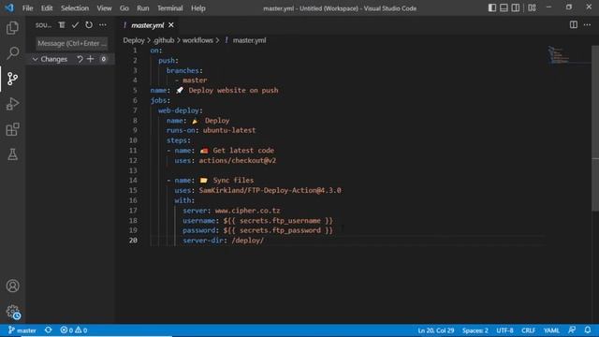Viewport: 599px width, 337px height.
Task: Synchronize changes icon in status bar
Action: point(48,330)
